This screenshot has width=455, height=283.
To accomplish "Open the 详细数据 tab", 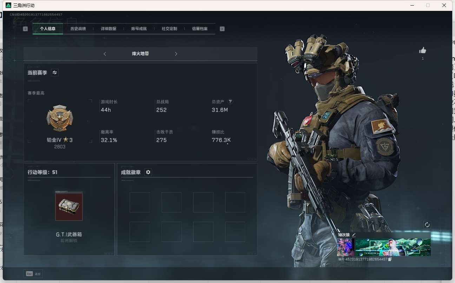I will 108,29.
